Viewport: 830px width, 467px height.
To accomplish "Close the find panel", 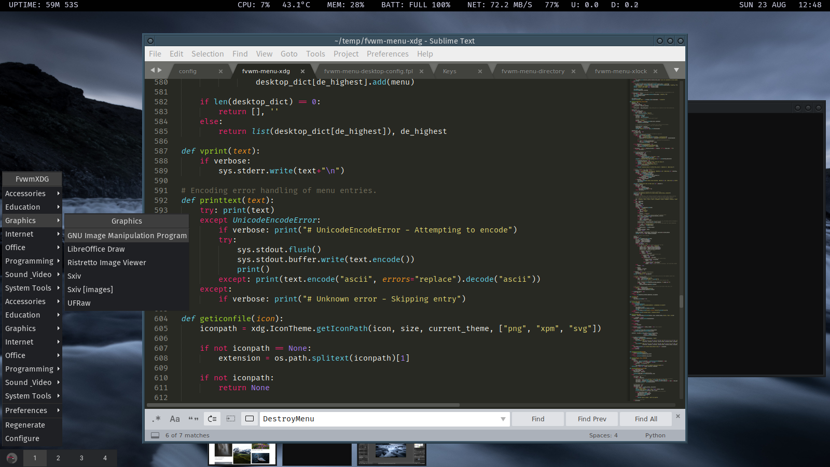I will (x=678, y=416).
